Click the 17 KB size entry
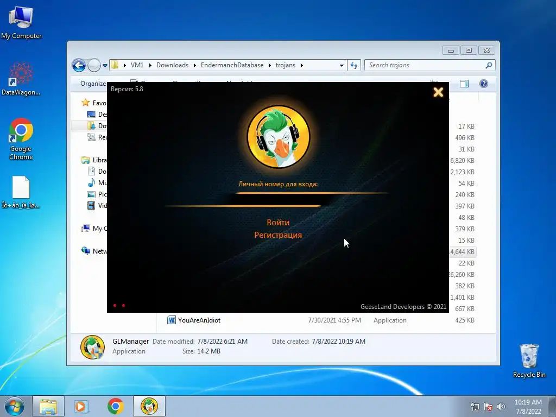Image resolution: width=556 pixels, height=417 pixels. coord(466,126)
